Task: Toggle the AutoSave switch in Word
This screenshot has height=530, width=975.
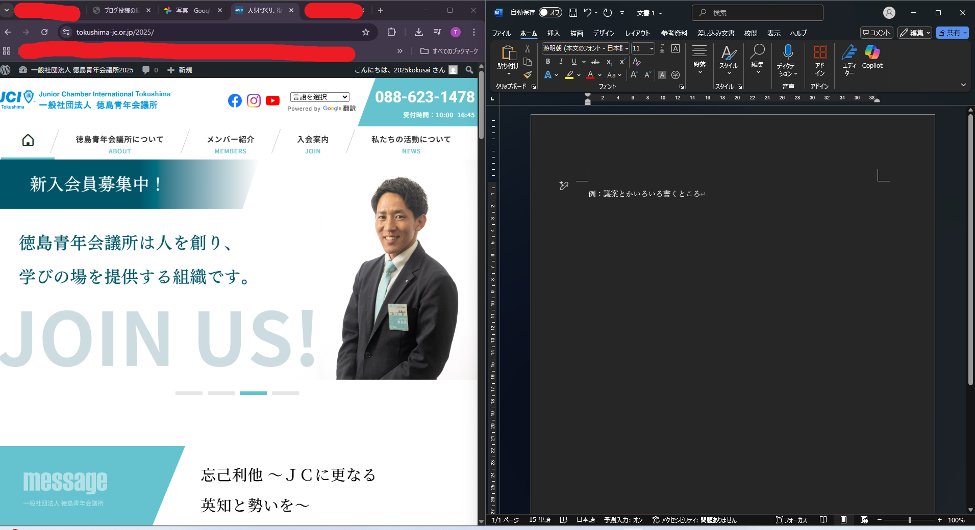Action: pos(550,13)
